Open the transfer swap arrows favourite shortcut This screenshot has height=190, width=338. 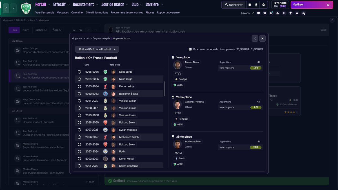284,13
